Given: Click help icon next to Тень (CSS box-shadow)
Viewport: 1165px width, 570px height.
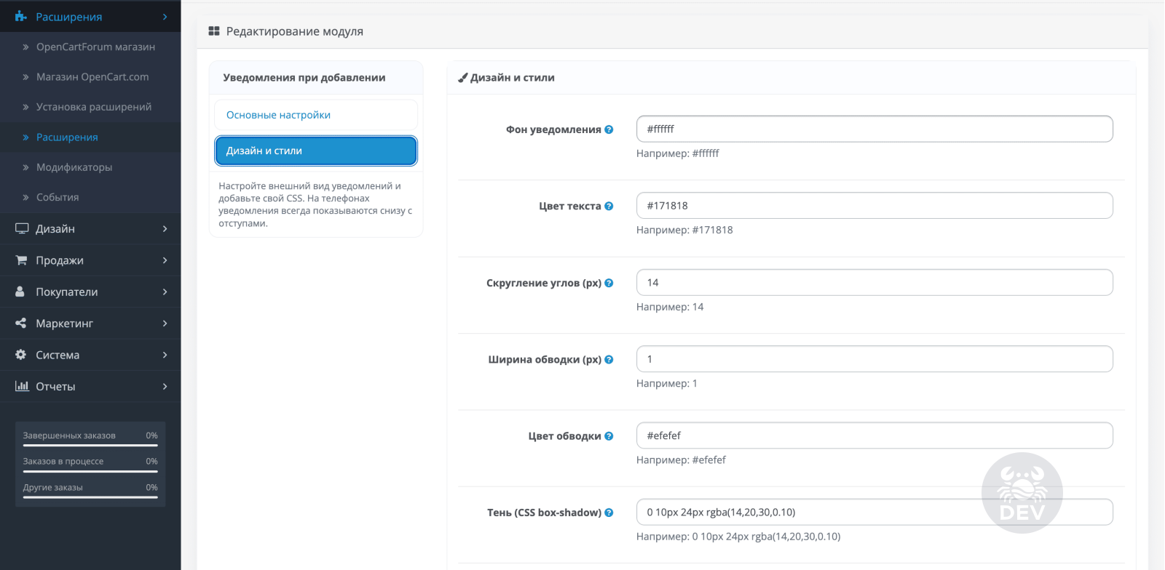Looking at the screenshot, I should coord(609,513).
